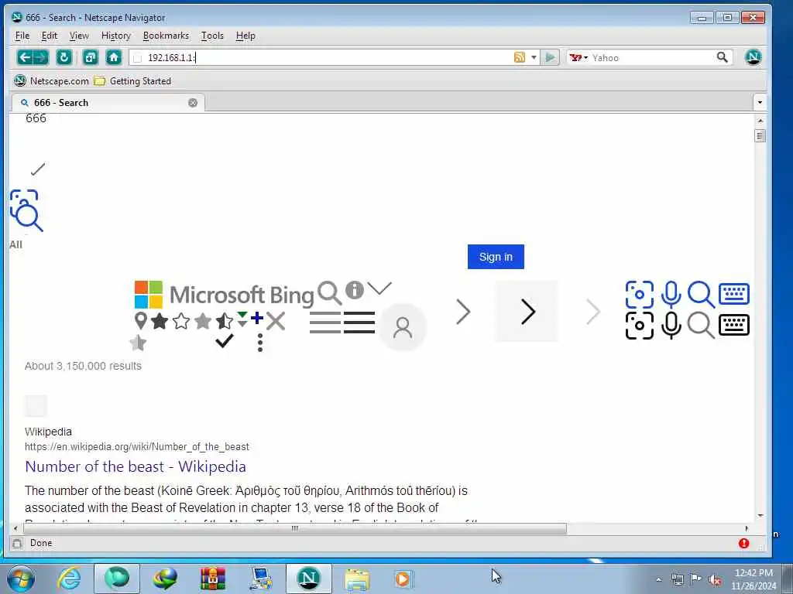This screenshot has height=594, width=793.
Task: Click the muted volume tray icon
Action: click(x=715, y=579)
